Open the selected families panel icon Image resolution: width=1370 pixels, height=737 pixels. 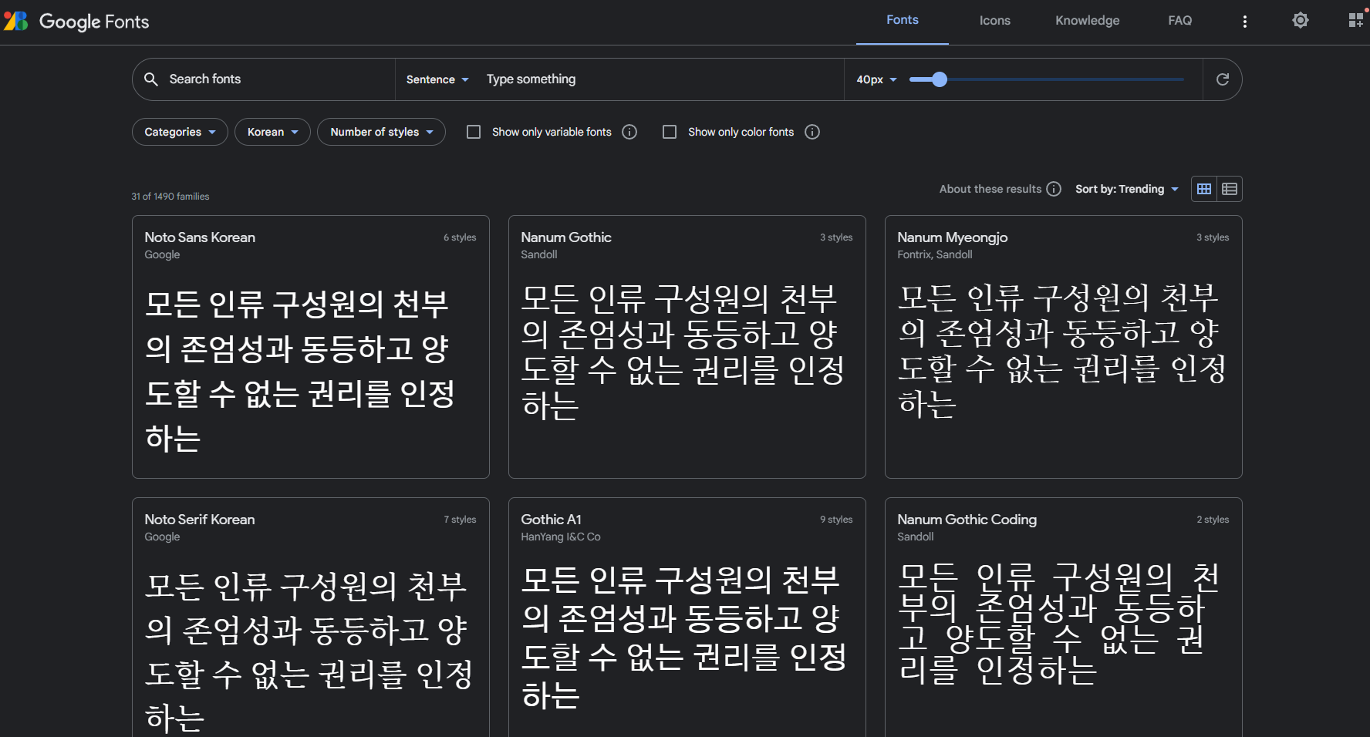(x=1356, y=20)
